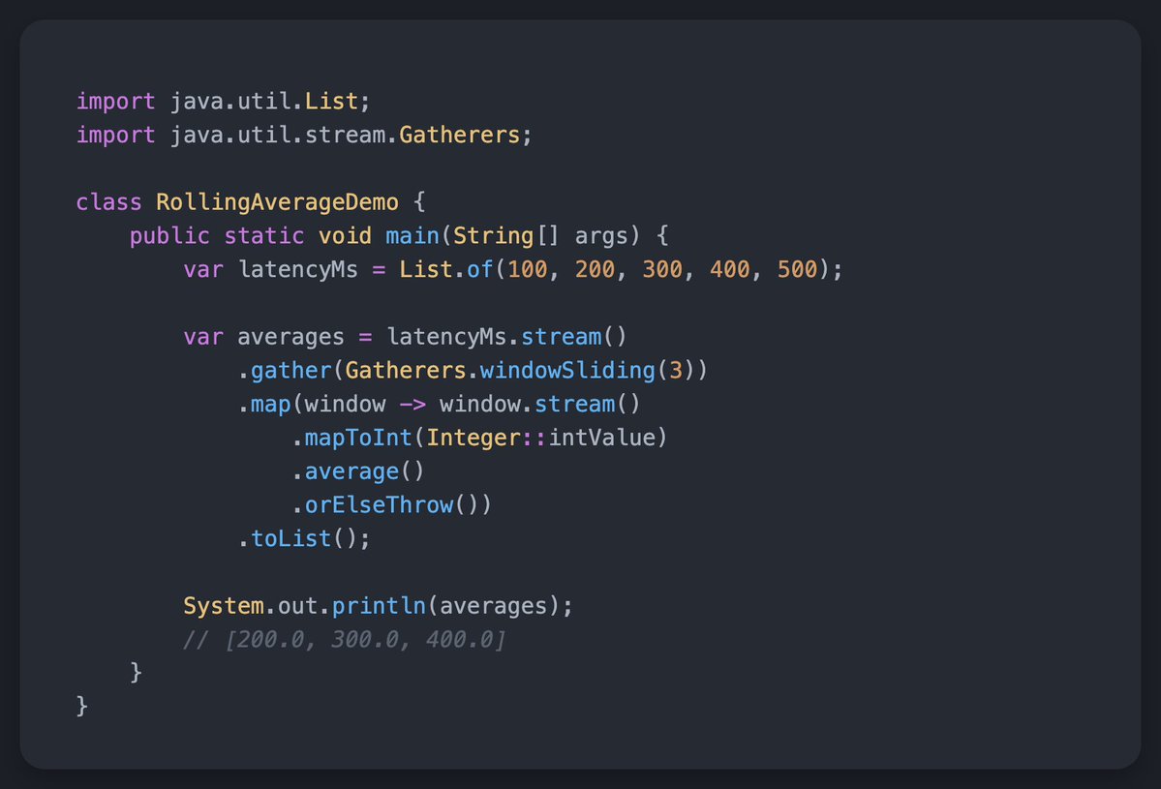Click the number 400 in List.of
This screenshot has width=1161, height=789.
729,269
